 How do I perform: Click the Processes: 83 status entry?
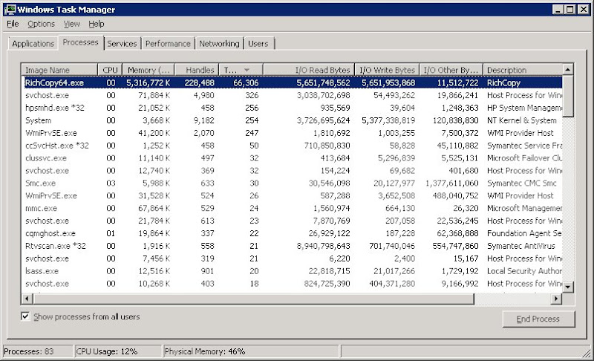[x=38, y=351]
